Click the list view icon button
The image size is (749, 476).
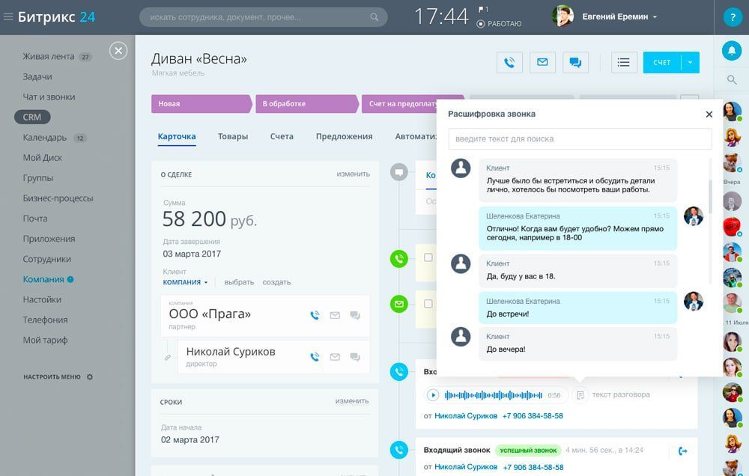pyautogui.click(x=623, y=63)
